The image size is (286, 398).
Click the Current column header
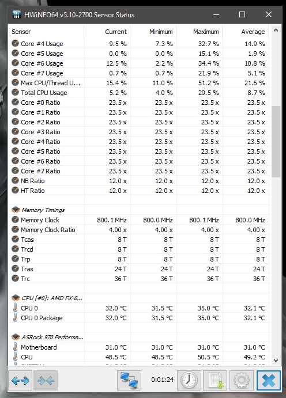(107, 32)
